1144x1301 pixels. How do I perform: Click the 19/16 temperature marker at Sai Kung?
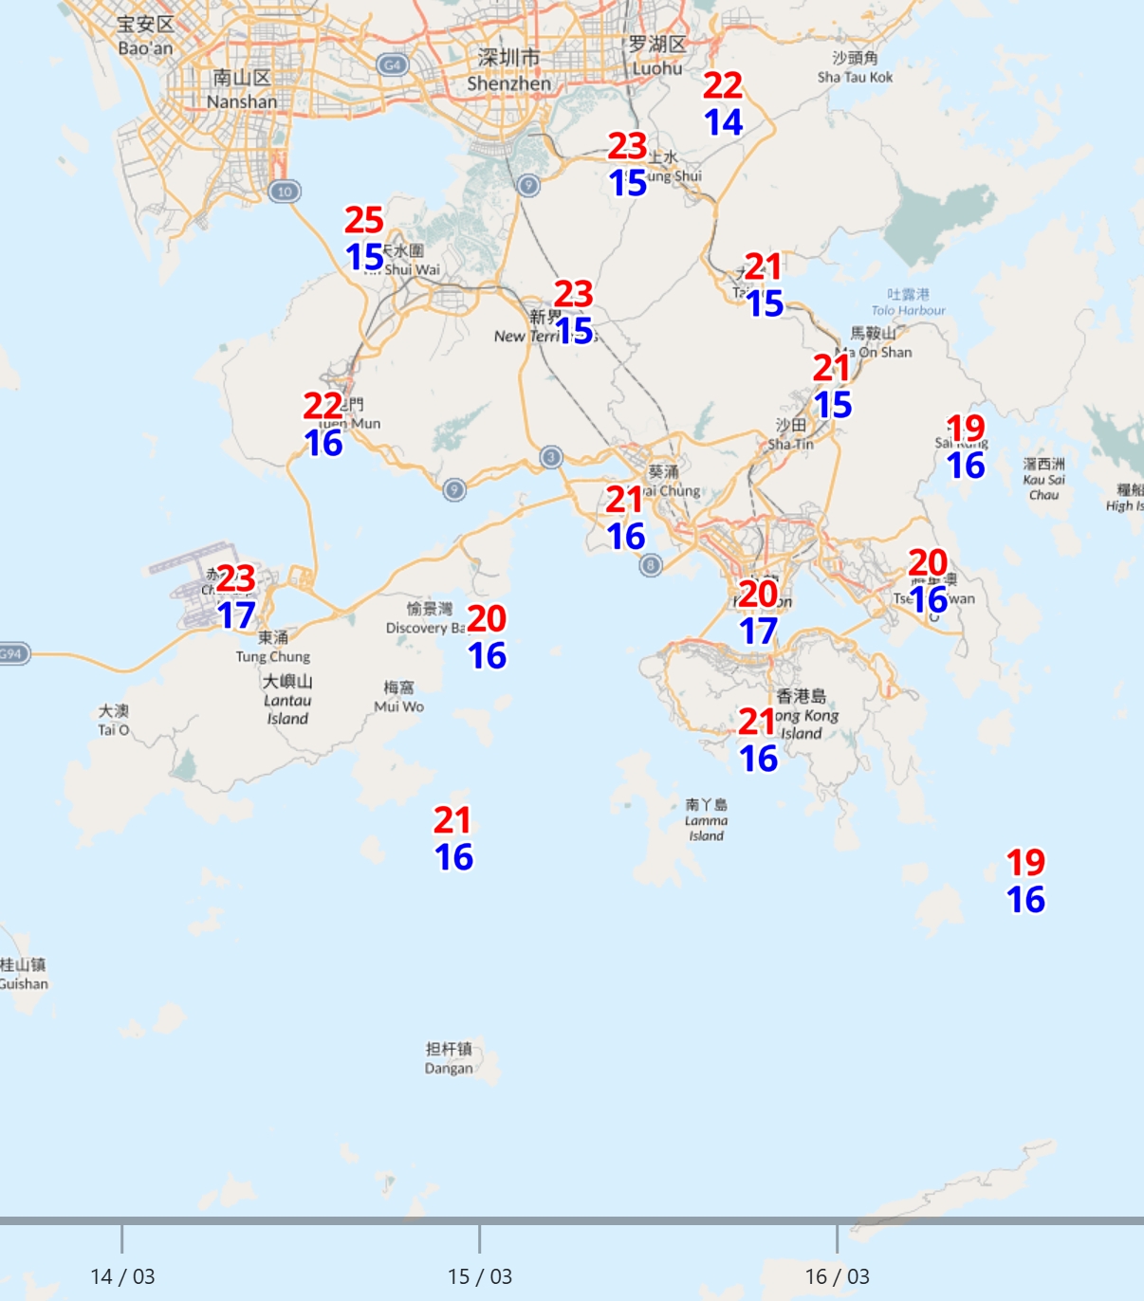click(966, 447)
